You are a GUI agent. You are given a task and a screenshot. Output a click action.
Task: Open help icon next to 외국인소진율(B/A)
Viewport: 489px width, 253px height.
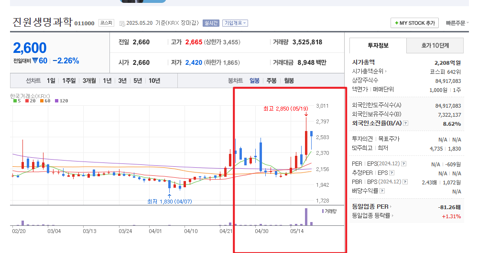pyautogui.click(x=405, y=123)
